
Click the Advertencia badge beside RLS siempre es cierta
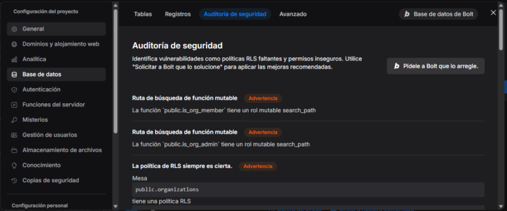pyautogui.click(x=257, y=167)
